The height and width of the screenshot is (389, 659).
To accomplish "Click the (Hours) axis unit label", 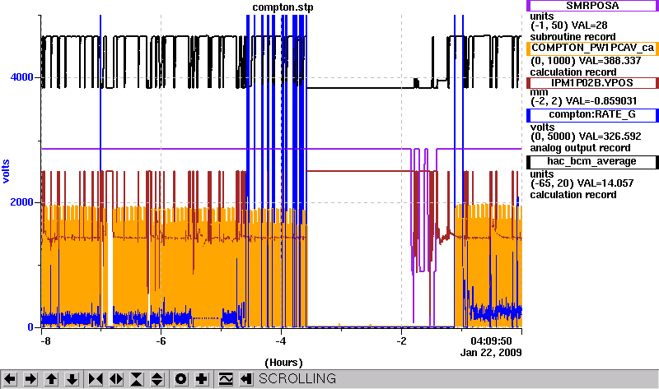I will (x=283, y=363).
